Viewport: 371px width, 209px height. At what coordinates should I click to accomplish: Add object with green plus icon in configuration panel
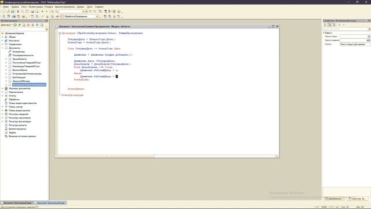click(15, 24)
